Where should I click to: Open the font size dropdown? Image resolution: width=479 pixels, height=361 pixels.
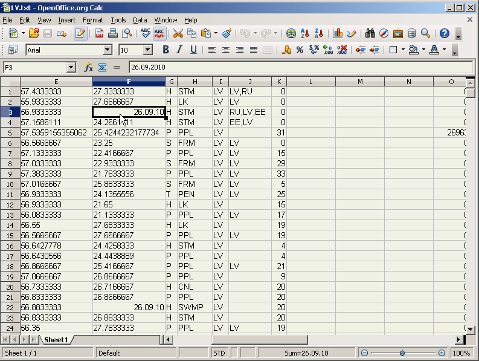pyautogui.click(x=148, y=50)
